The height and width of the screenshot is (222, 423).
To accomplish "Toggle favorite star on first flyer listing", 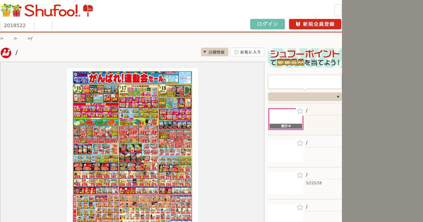I will click(x=300, y=111).
